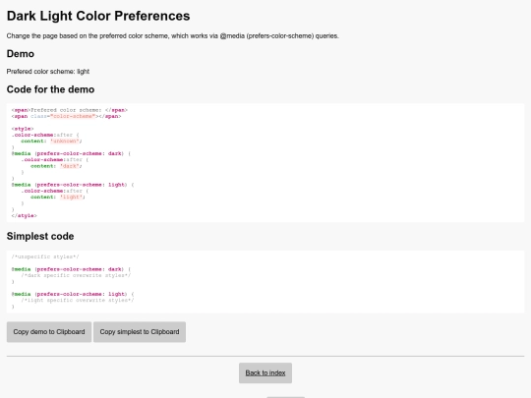Viewport: 531px width, 398px height.
Task: Click the dark specific overwrite styles comment
Action: pos(76,275)
